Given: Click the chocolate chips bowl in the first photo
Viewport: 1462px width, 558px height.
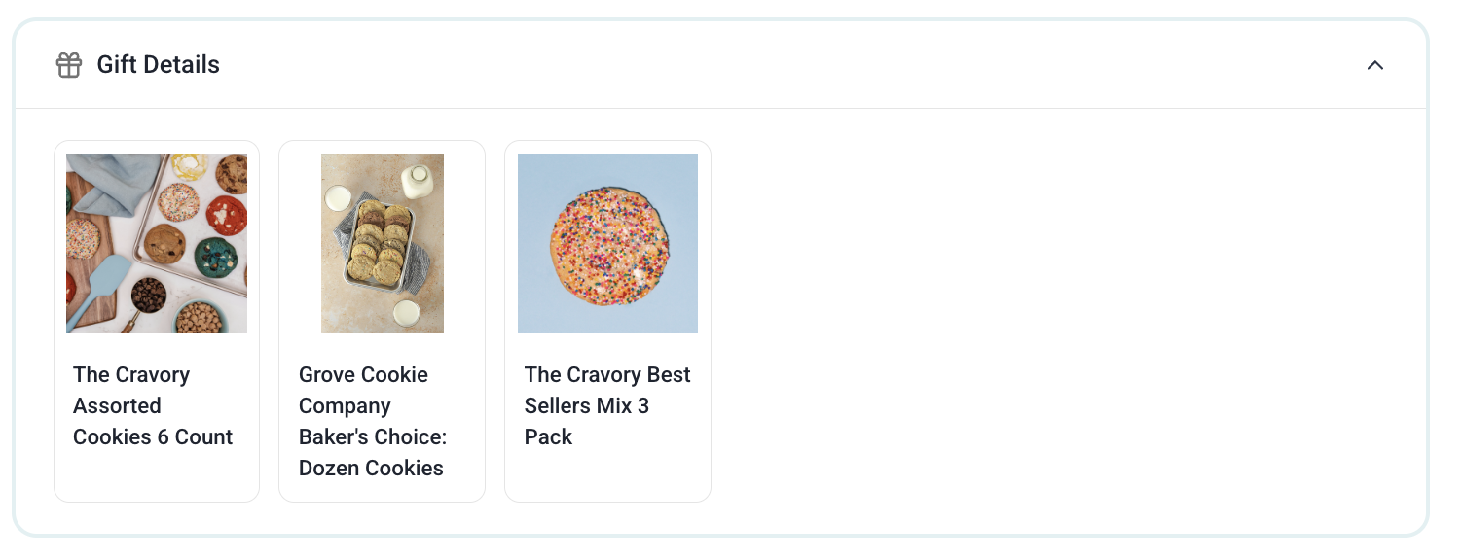Looking at the screenshot, I should tap(148, 295).
